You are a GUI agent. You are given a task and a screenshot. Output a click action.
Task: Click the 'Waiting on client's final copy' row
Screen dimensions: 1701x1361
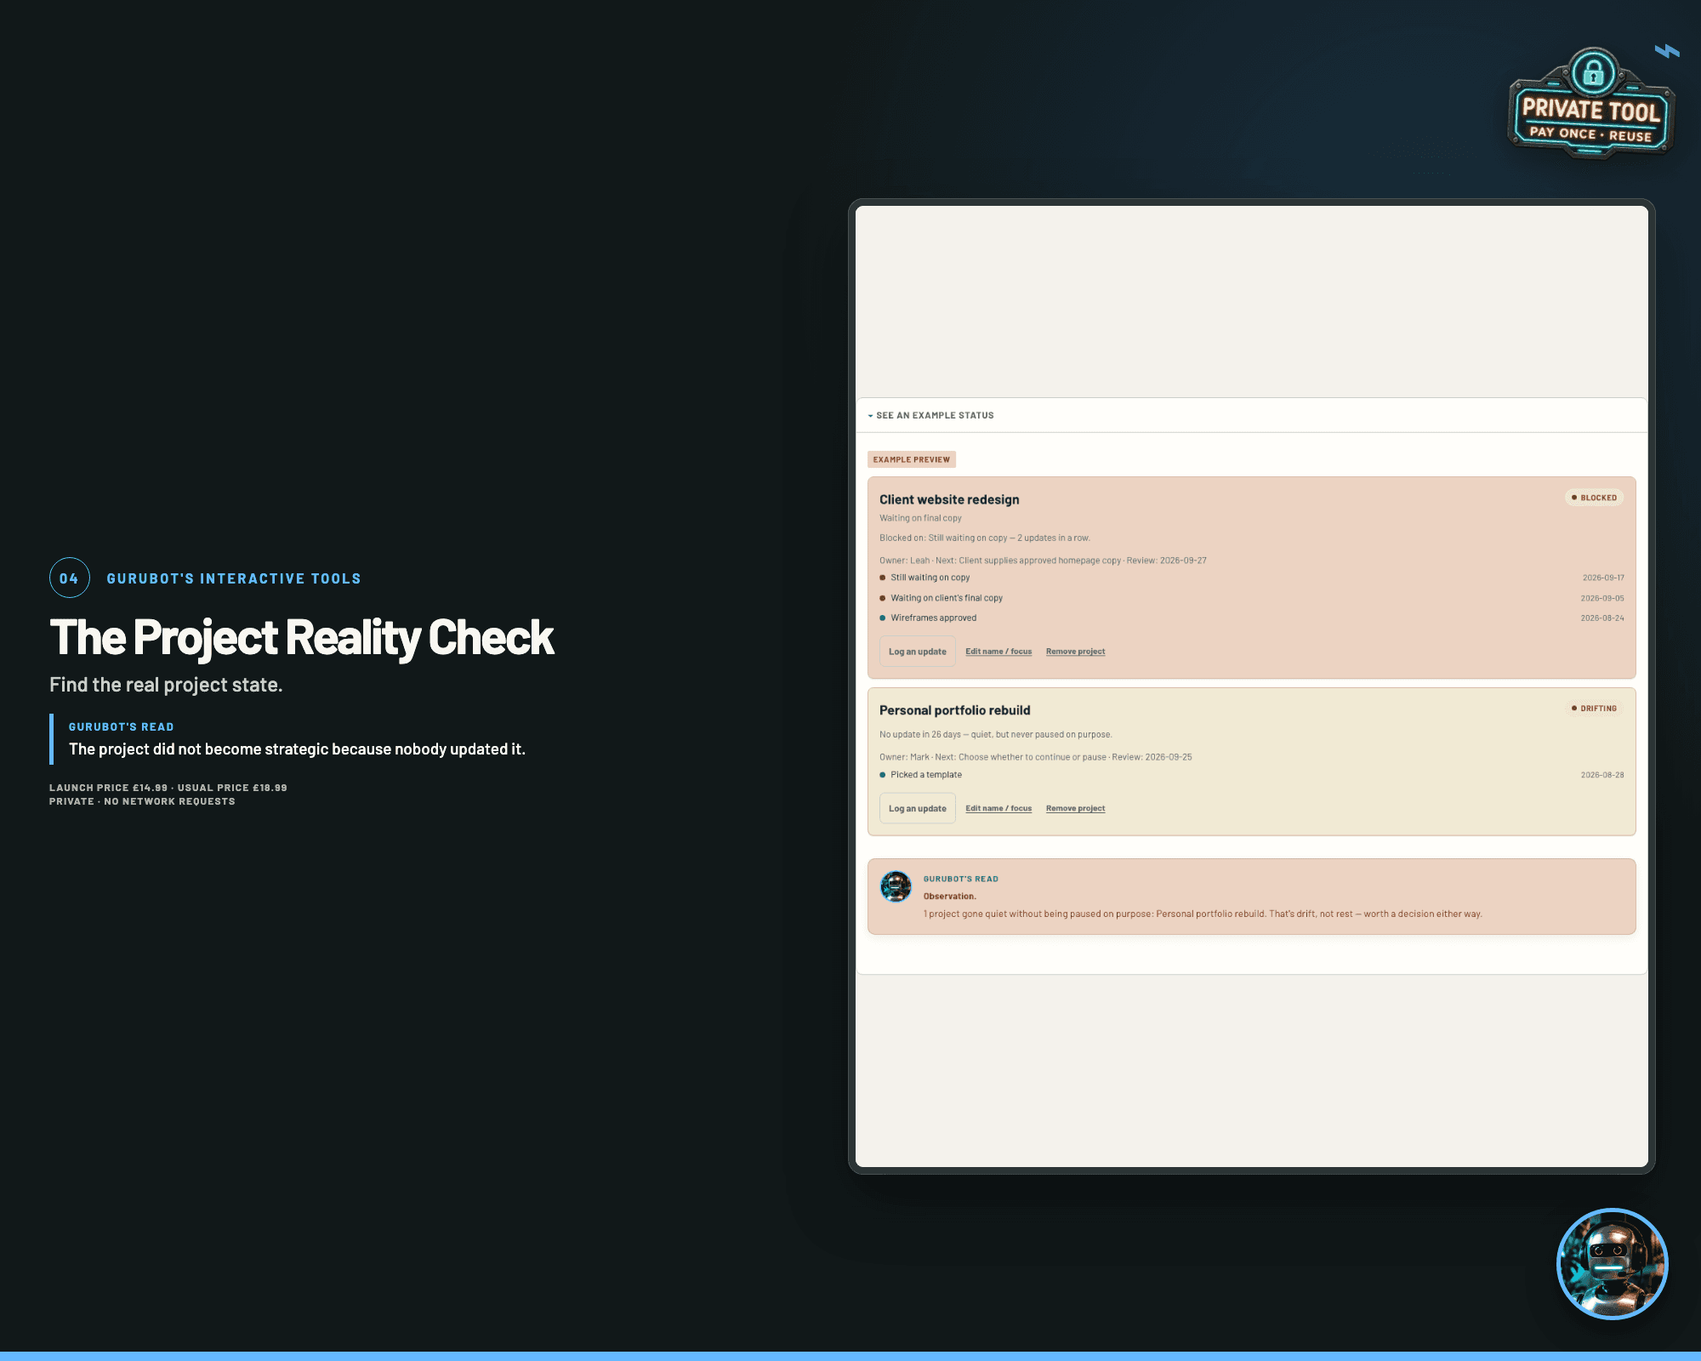click(x=1251, y=598)
